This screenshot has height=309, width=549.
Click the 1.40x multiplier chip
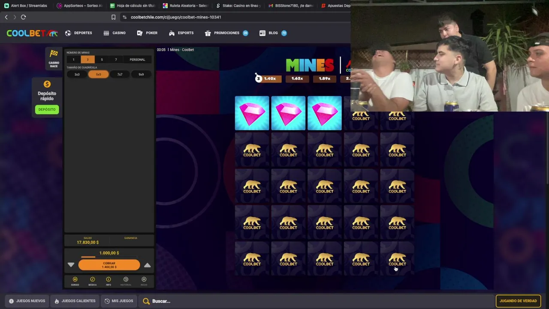[269, 79]
